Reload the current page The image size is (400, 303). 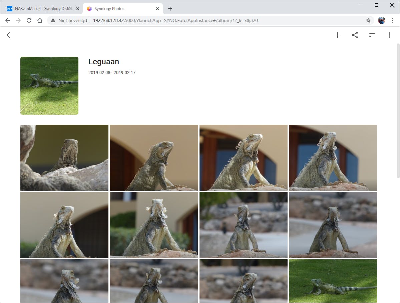pyautogui.click(x=29, y=20)
